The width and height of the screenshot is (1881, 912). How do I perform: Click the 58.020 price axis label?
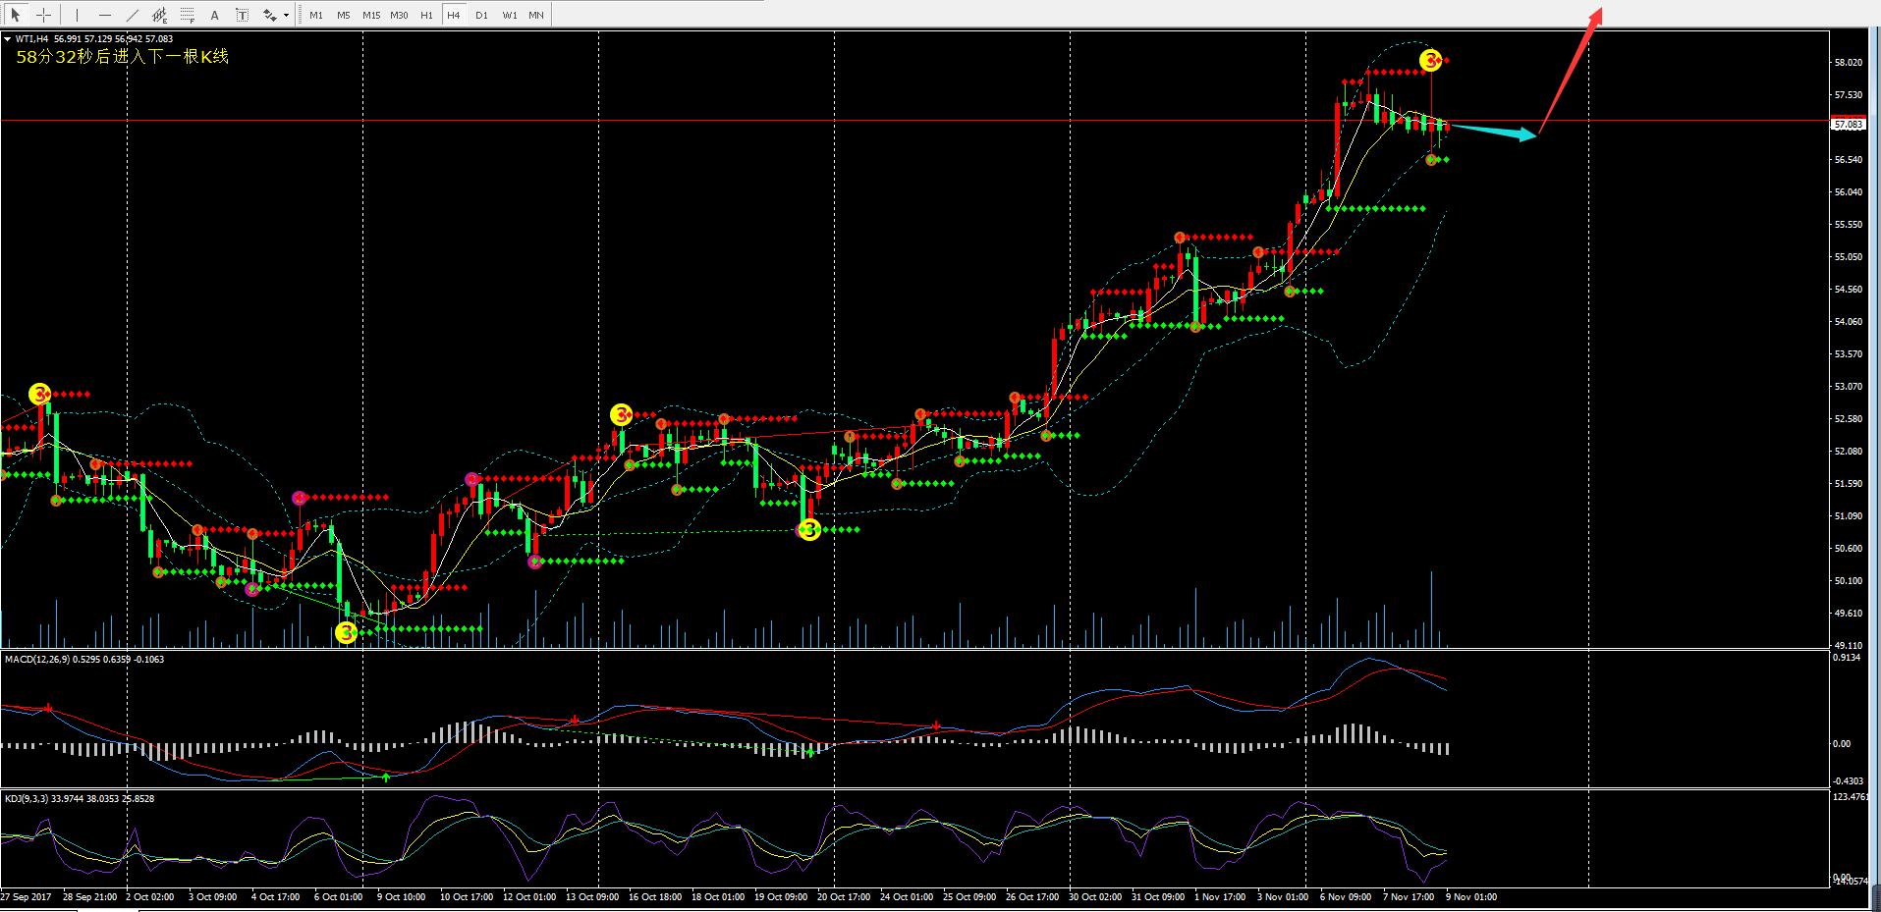[x=1848, y=63]
